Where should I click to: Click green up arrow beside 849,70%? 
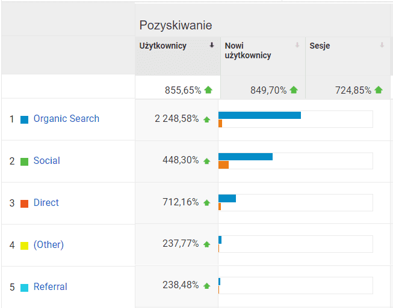[294, 90]
